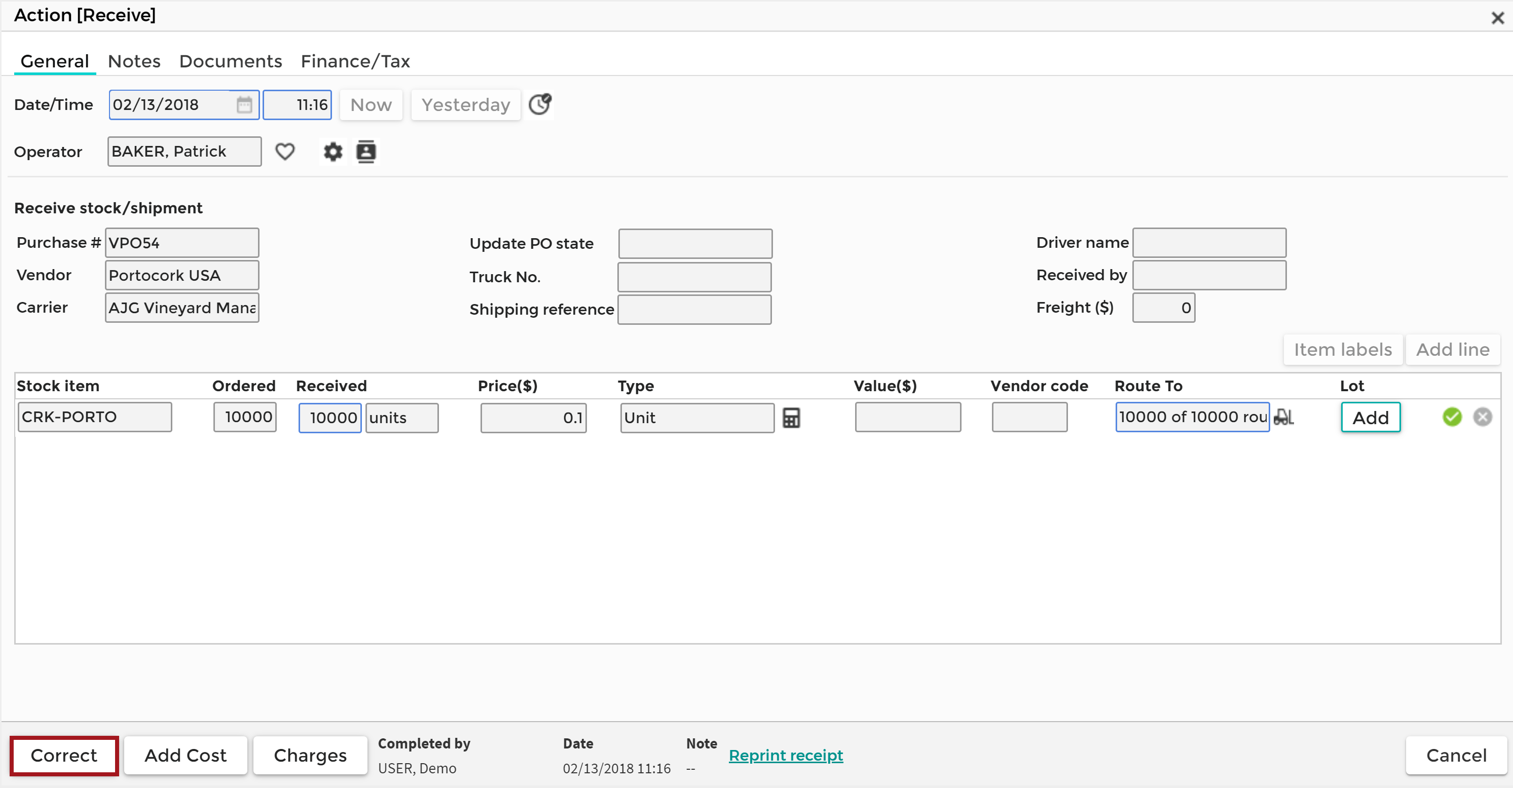Viewport: 1513px width, 788px height.
Task: Open the Finance/Tax tab
Action: [x=355, y=61]
